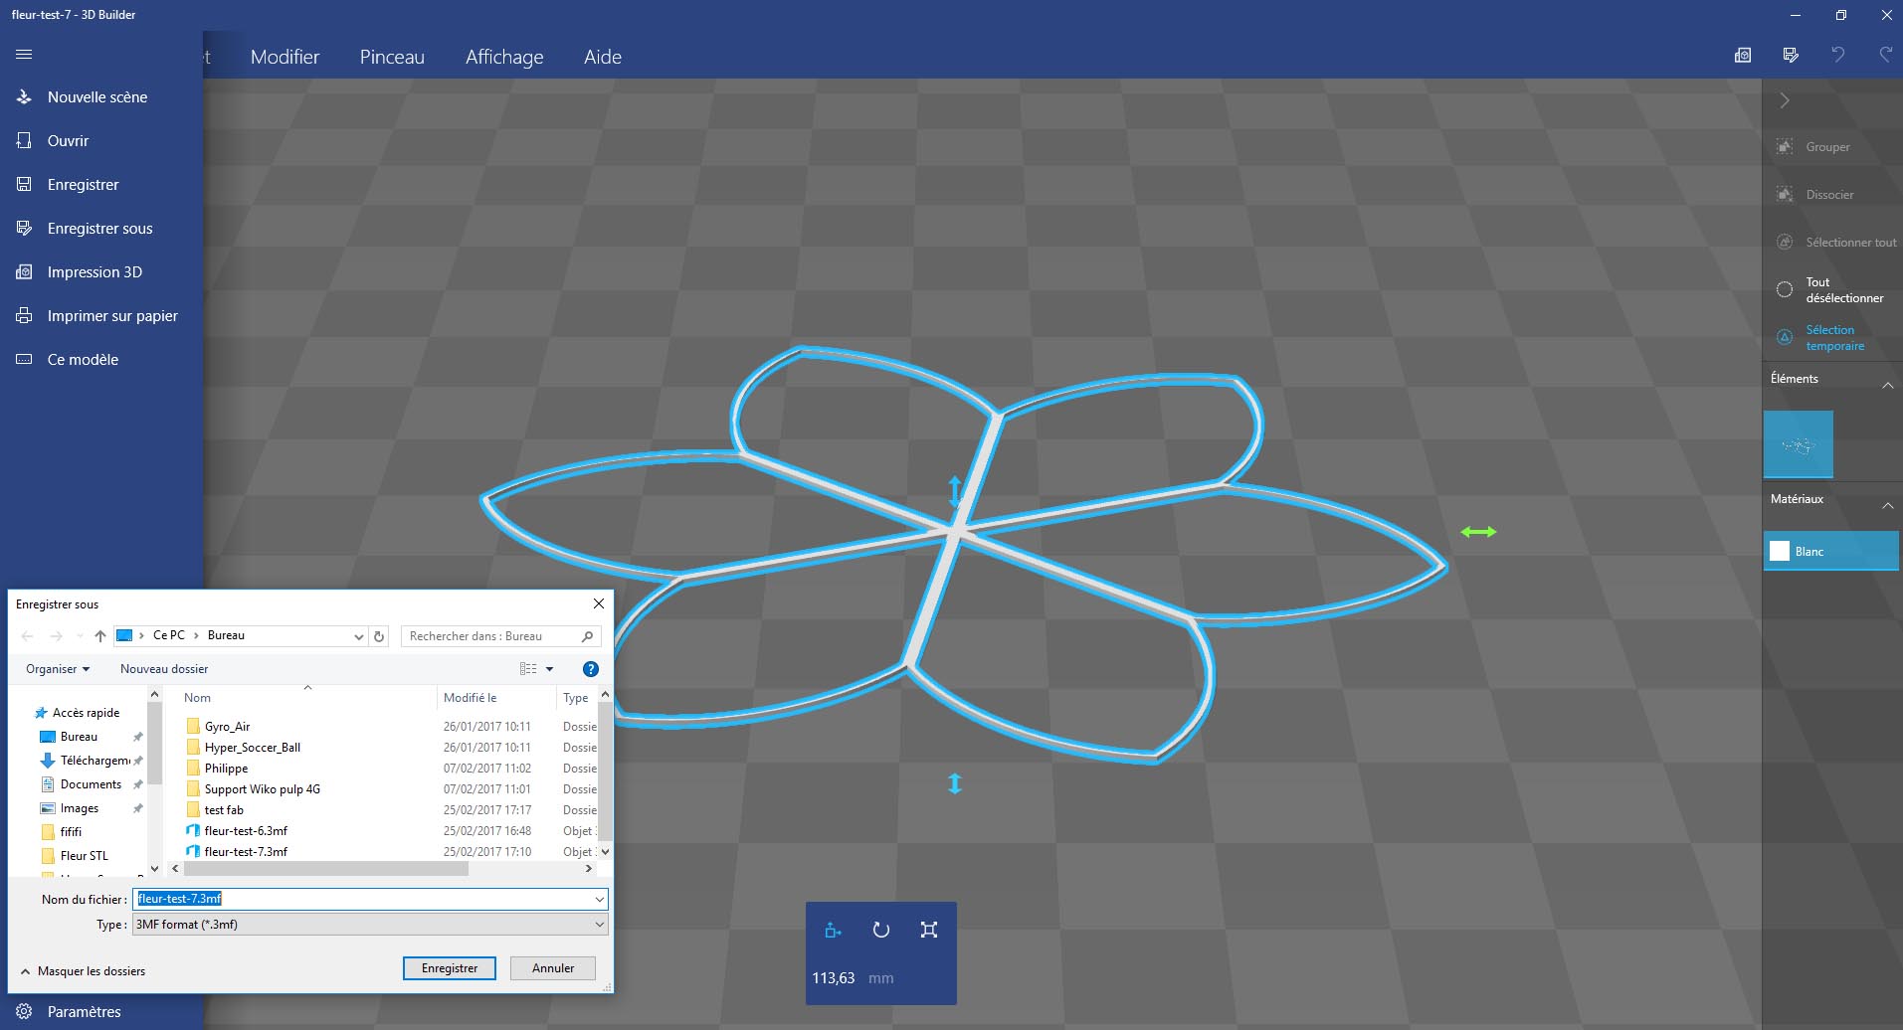Click the Imprimer sur papier printer icon
The image size is (1903, 1030).
tap(24, 315)
